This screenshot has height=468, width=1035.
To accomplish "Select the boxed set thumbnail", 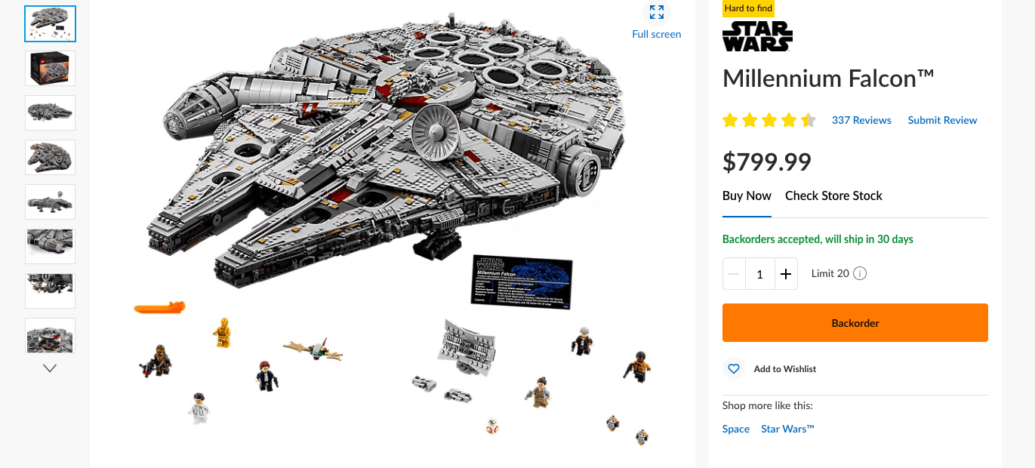I will (x=51, y=69).
